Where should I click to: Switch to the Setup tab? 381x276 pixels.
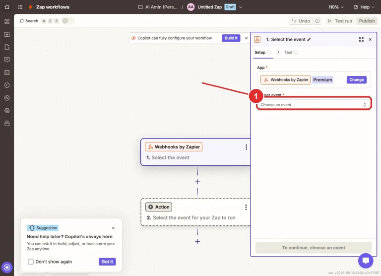pyautogui.click(x=263, y=52)
